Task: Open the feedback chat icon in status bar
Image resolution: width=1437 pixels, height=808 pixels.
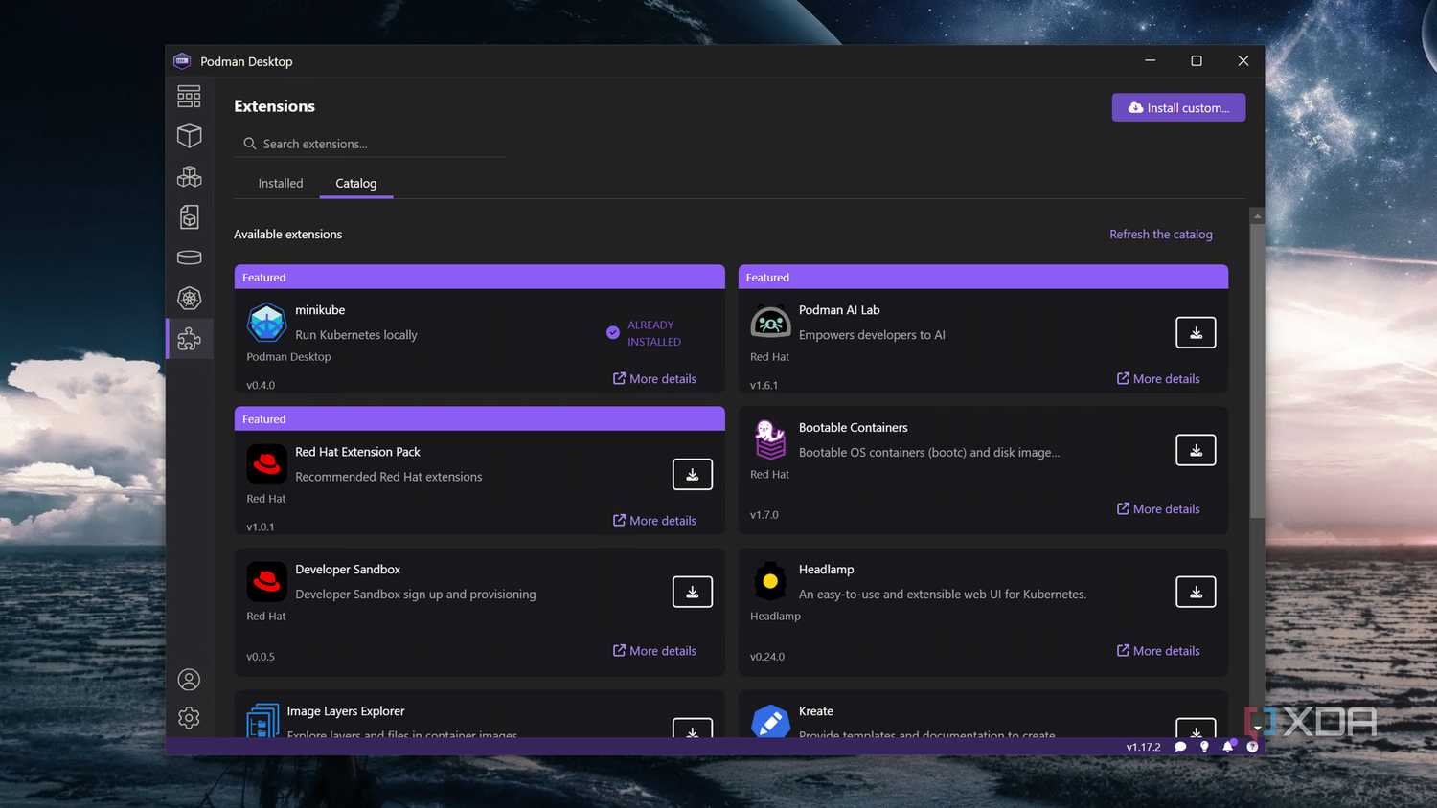Action: (1180, 747)
